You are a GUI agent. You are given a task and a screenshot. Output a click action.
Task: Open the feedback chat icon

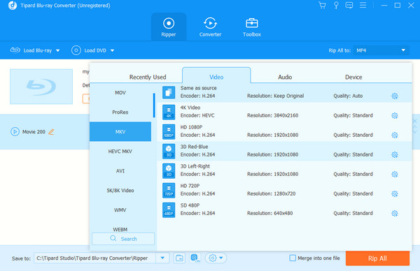point(349,6)
